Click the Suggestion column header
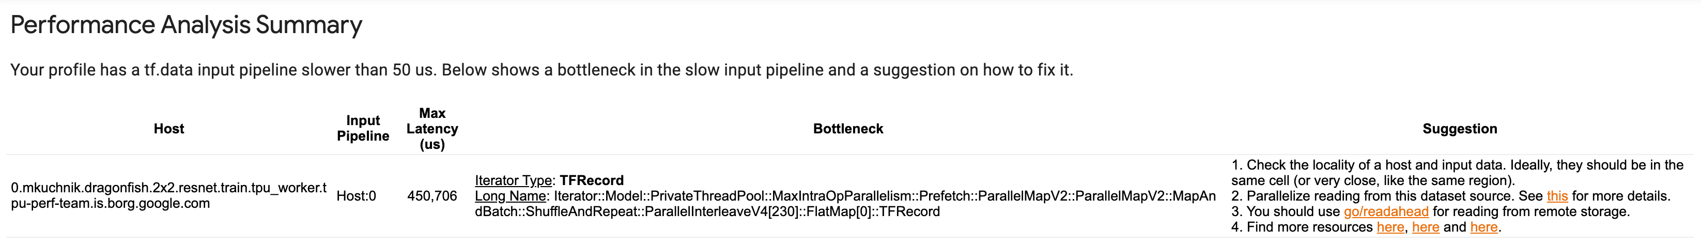Image resolution: width=1701 pixels, height=244 pixels. tap(1459, 129)
